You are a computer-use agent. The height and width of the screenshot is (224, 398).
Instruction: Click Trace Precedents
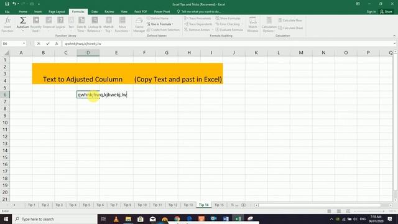198,18
